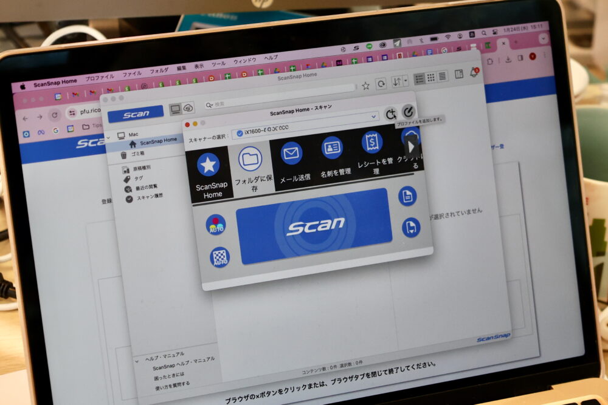Click the auto image quality checkerboard icon

[x=219, y=257]
